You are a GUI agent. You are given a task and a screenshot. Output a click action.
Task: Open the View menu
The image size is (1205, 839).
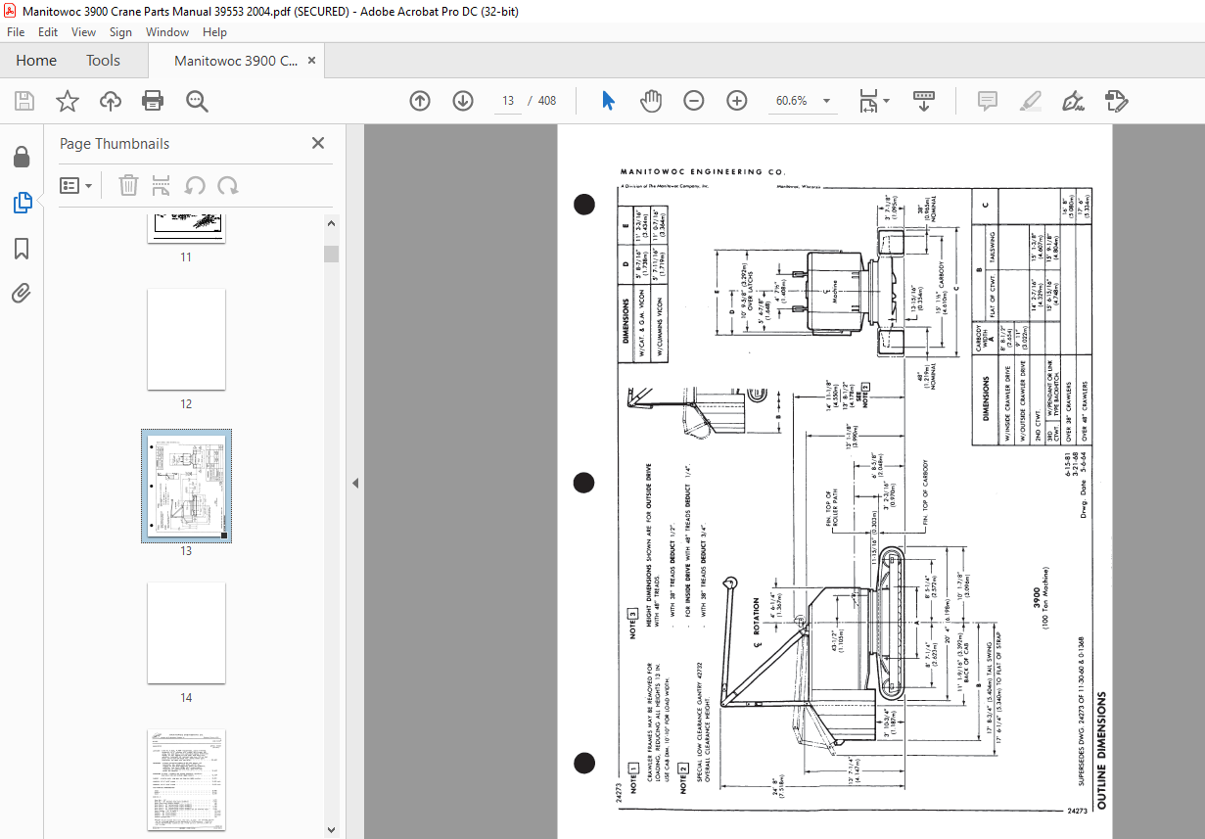click(x=83, y=32)
